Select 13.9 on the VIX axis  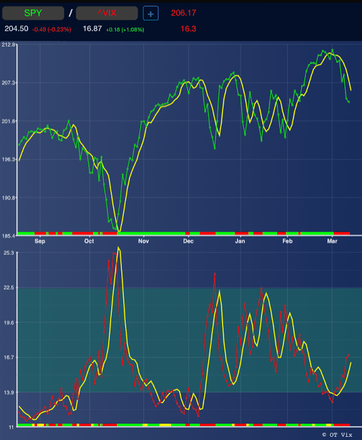click(8, 392)
